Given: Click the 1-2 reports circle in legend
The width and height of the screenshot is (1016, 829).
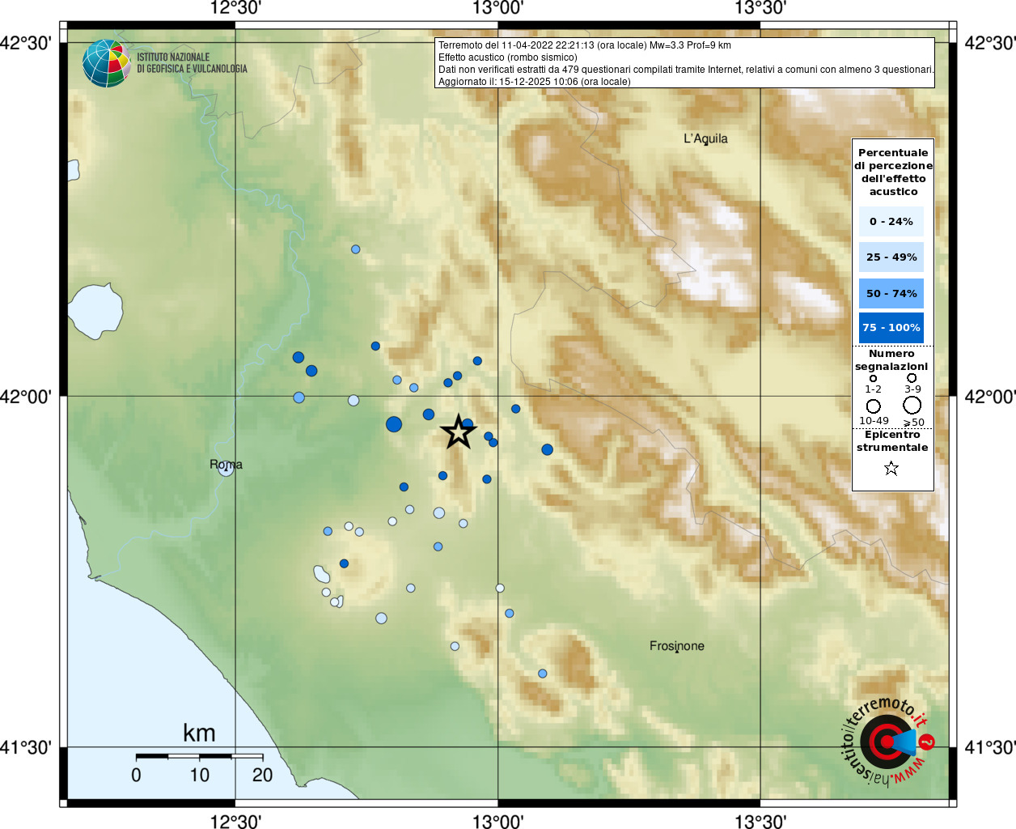Looking at the screenshot, I should (x=873, y=378).
